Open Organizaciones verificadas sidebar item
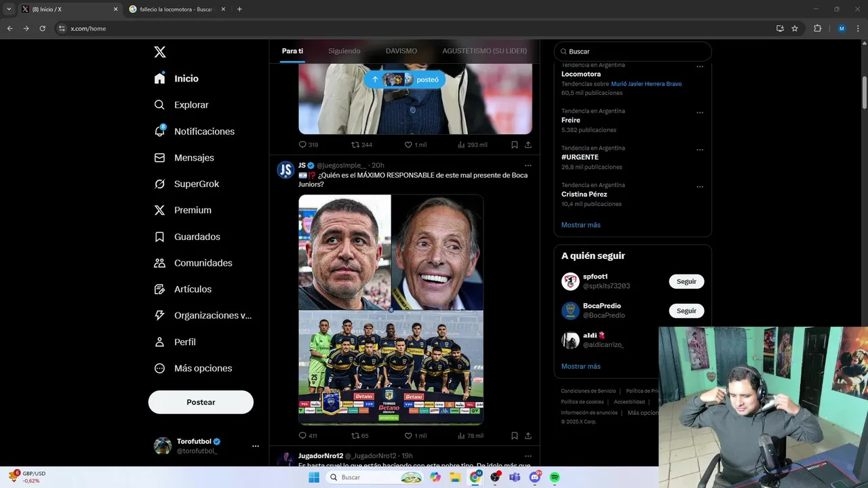Screen dimensions: 868x488 203,316
